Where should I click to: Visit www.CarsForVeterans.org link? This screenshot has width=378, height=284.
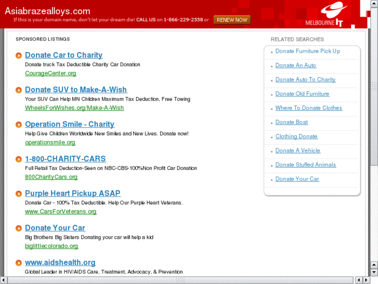click(x=61, y=212)
